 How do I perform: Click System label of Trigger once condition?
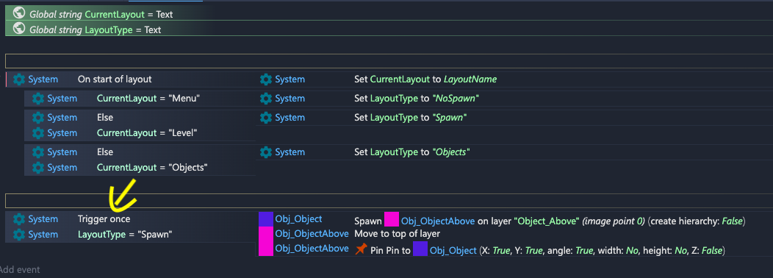pyautogui.click(x=43, y=218)
